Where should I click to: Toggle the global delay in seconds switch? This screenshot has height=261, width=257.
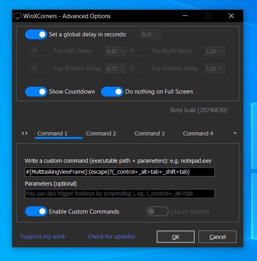36,34
